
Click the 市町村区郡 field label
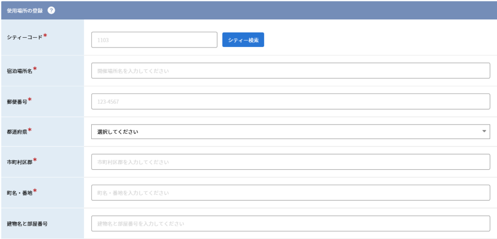click(19, 162)
